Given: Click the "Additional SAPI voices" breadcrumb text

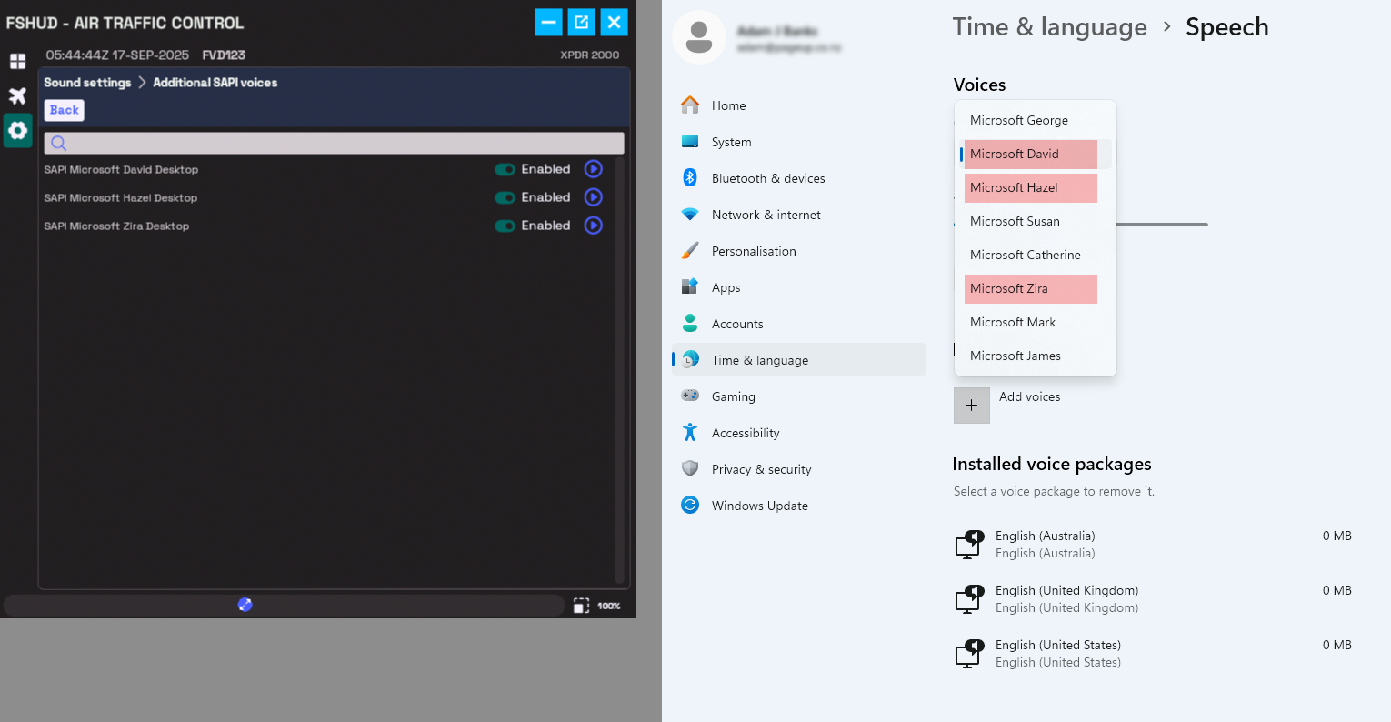Looking at the screenshot, I should (x=215, y=83).
